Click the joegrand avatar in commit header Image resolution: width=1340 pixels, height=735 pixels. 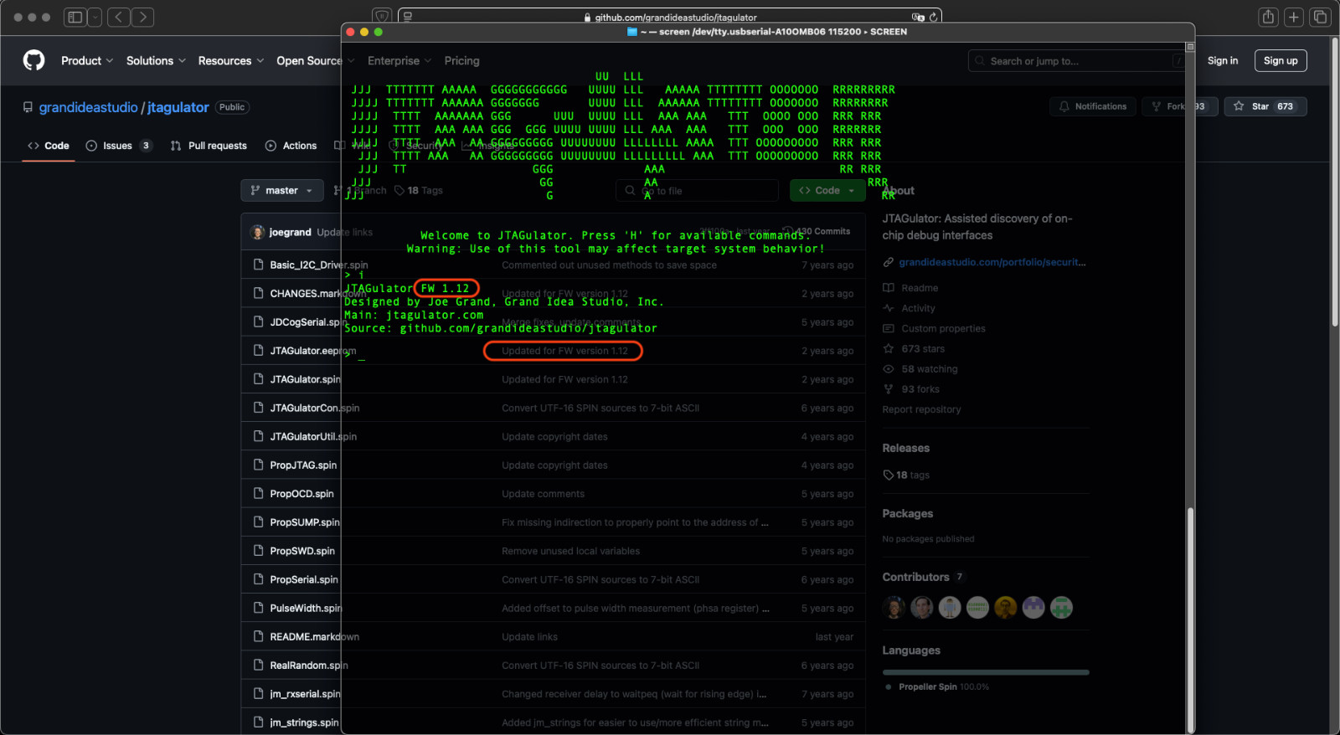(x=258, y=232)
